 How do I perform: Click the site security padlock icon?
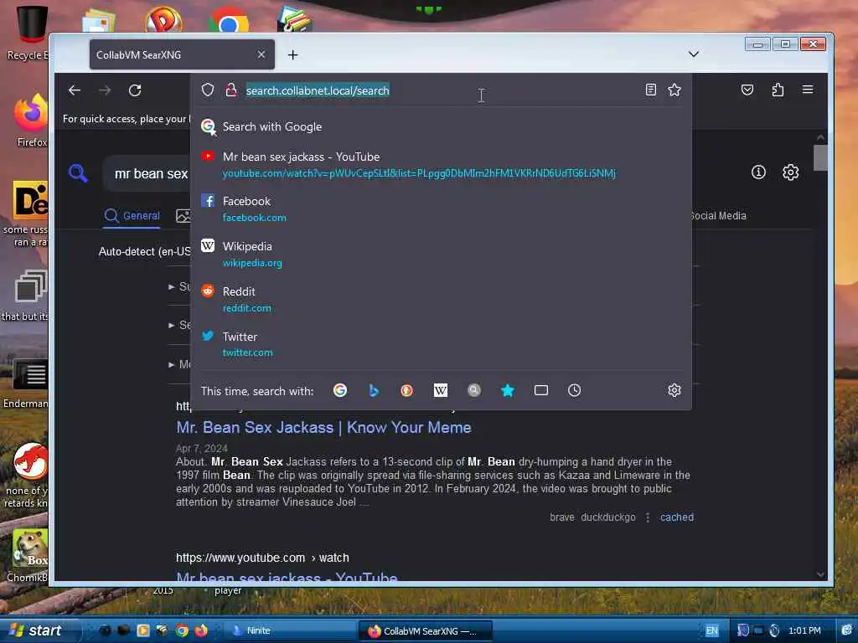[x=231, y=90]
